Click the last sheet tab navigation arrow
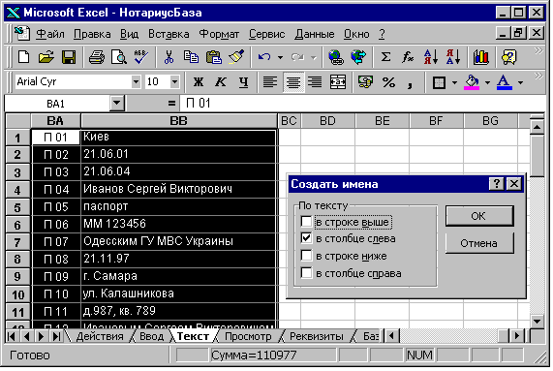 (x=56, y=336)
